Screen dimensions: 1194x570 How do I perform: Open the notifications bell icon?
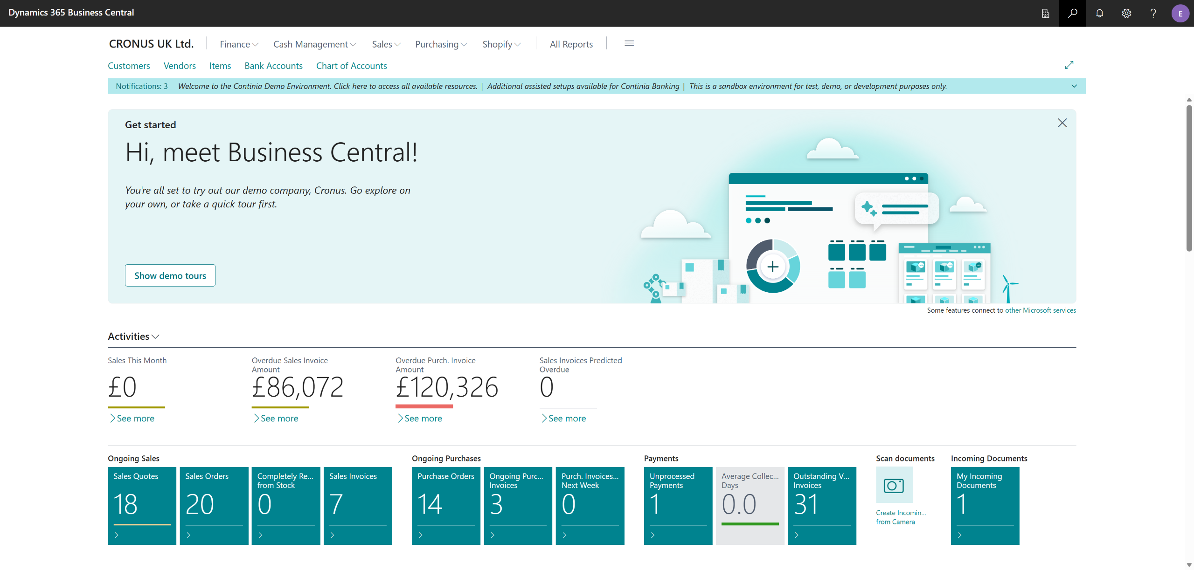(x=1099, y=13)
